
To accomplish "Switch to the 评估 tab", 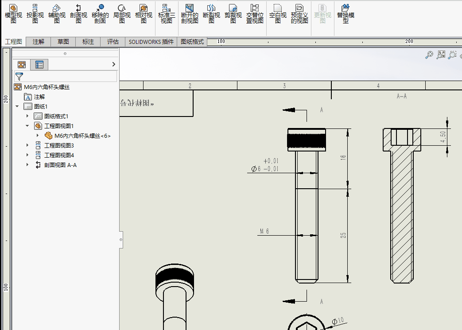I will pyautogui.click(x=113, y=42).
